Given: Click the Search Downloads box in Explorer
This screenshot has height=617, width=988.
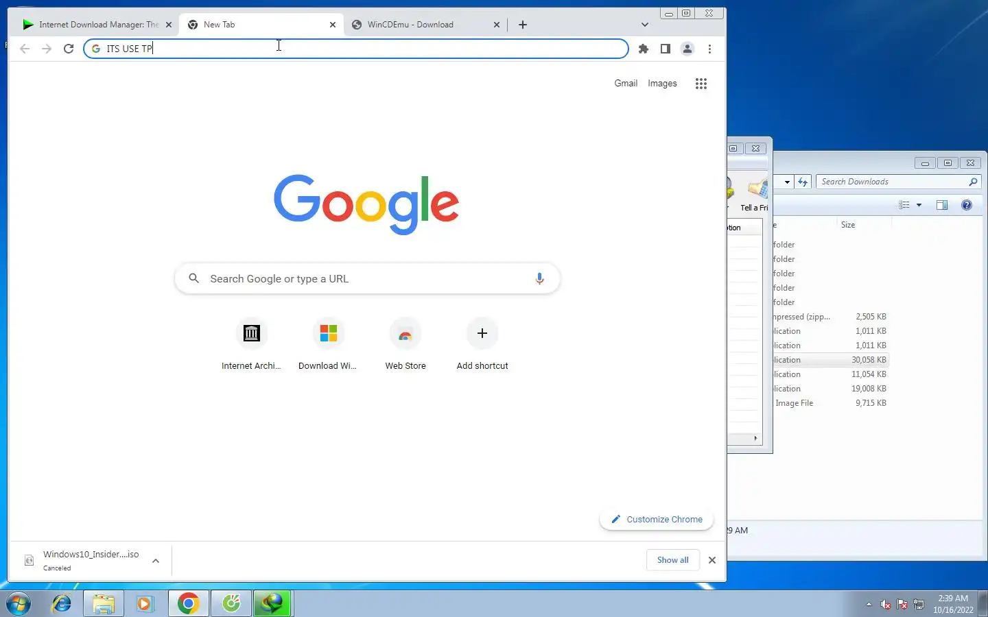Looking at the screenshot, I should click(x=897, y=182).
